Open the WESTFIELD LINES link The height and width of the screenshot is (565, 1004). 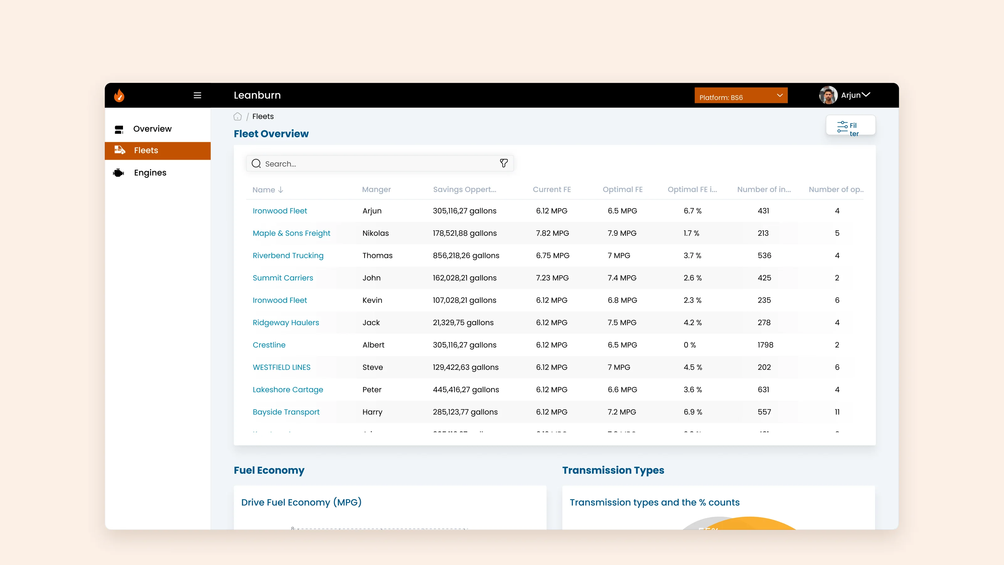[281, 367]
